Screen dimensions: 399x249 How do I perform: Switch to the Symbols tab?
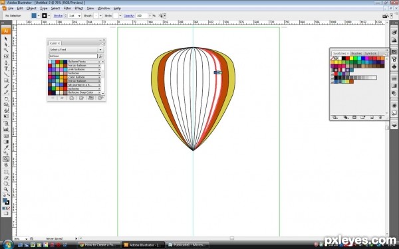(370, 53)
